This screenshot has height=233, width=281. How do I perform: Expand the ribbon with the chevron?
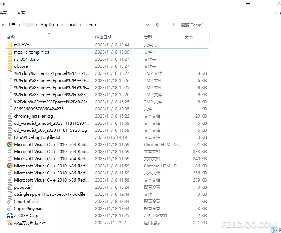pos(276,13)
